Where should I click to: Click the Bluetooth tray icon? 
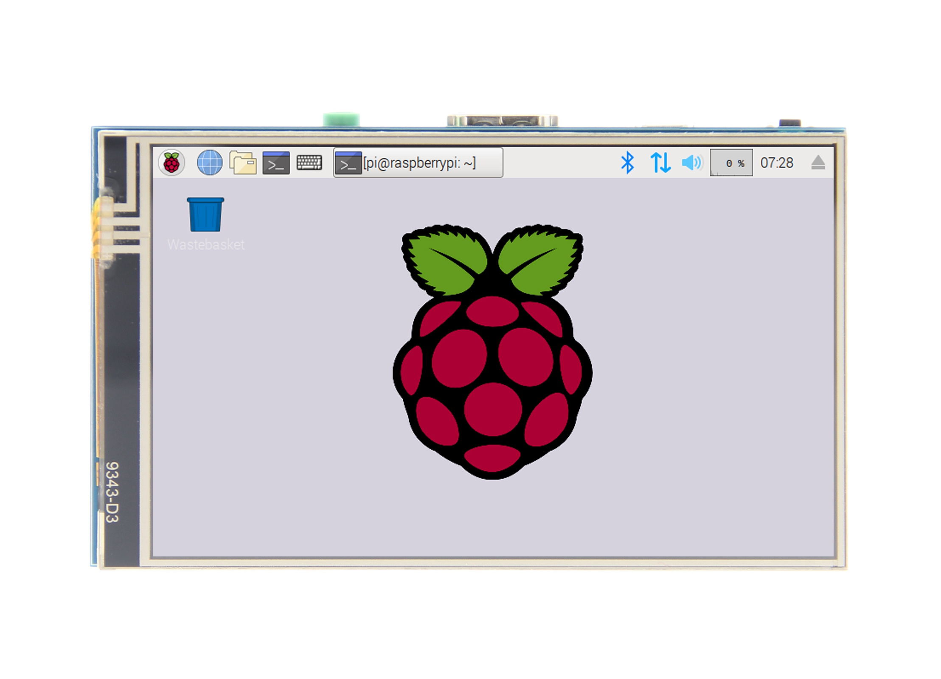[627, 162]
